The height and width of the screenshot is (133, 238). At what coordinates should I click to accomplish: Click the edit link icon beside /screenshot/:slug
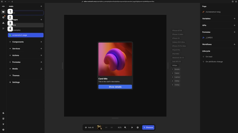tap(203, 12)
